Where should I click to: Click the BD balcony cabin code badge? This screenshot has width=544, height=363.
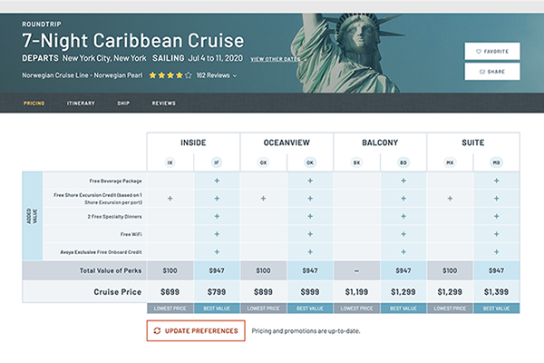[403, 162]
